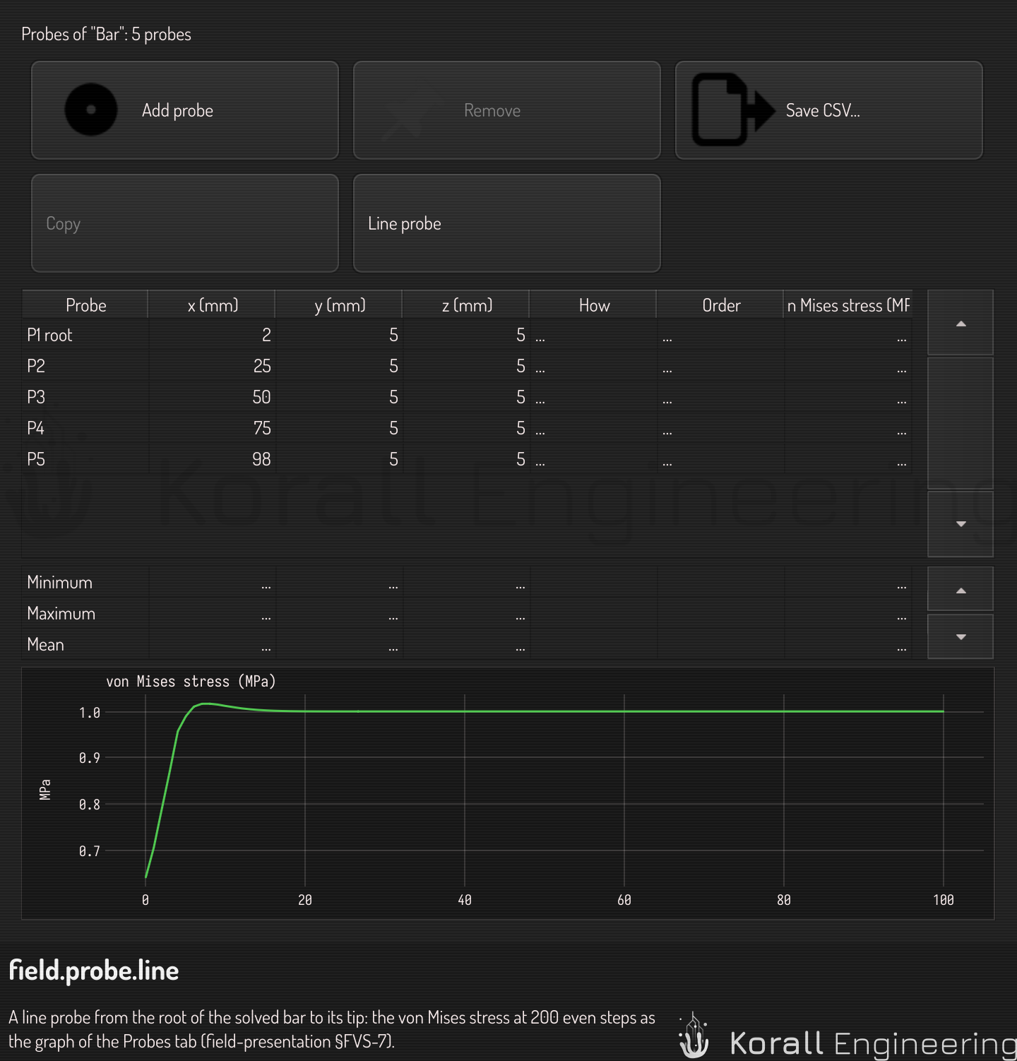
Task: Click the Copy button
Action: pyautogui.click(x=184, y=223)
